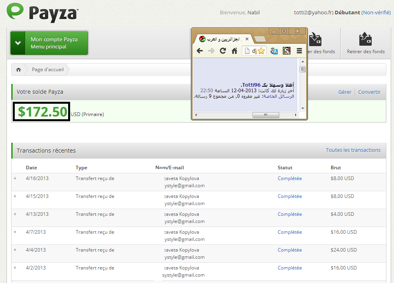Click the partly hidden funds icon beside Retirer des fonds
Viewport: 394px width, 283px height.
(315, 39)
